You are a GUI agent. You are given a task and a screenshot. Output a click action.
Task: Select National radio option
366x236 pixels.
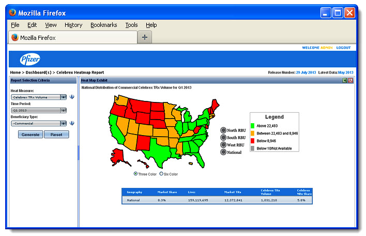tap(223, 152)
